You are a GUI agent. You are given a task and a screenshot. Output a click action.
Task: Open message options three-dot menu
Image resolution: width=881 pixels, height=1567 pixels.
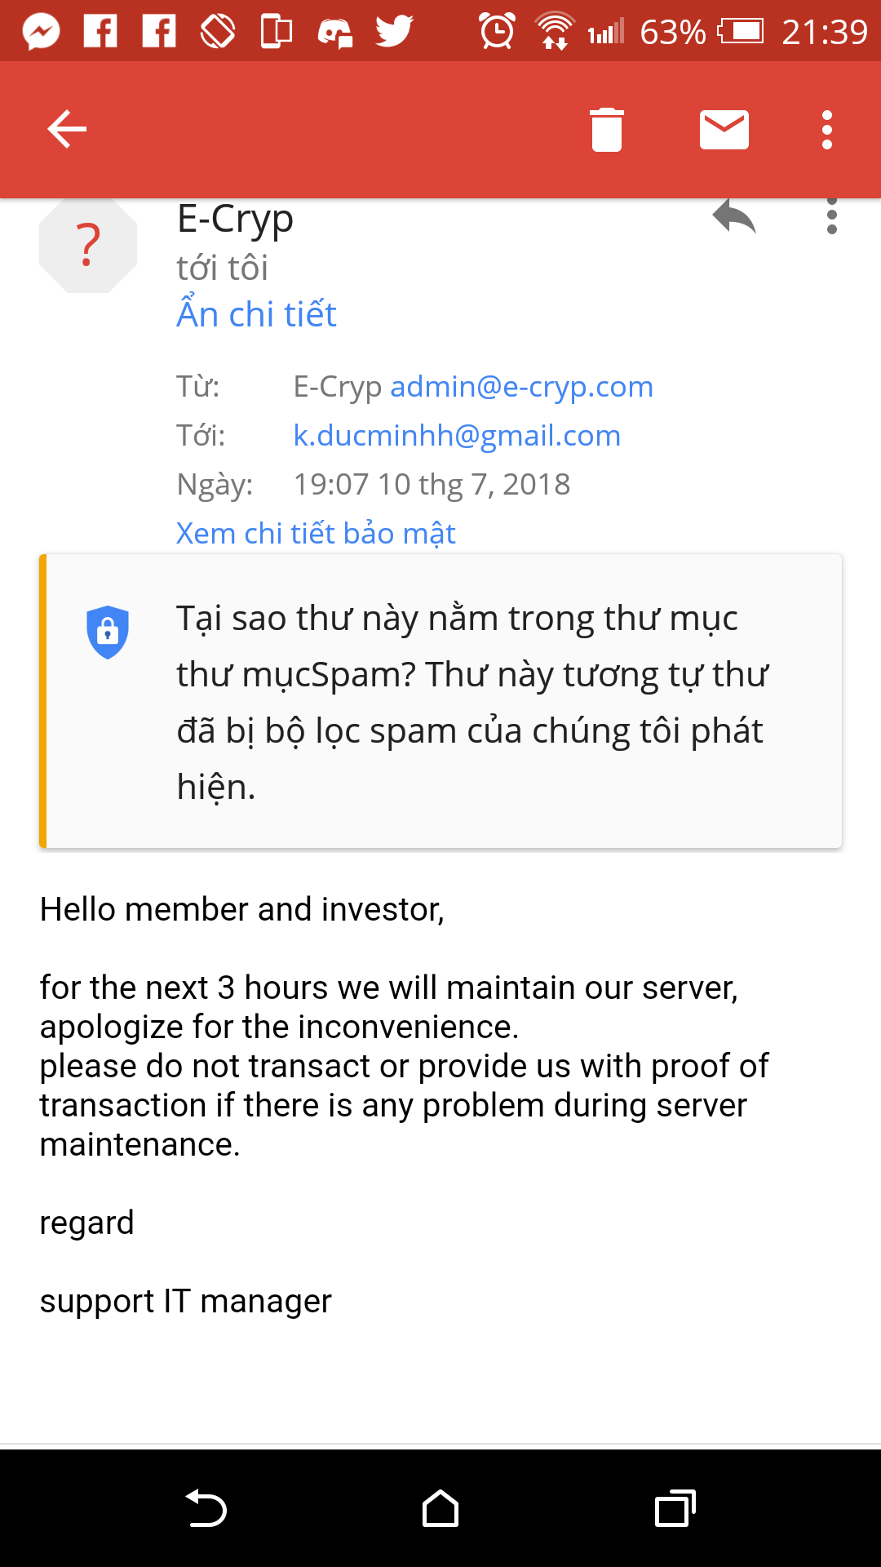tap(831, 219)
